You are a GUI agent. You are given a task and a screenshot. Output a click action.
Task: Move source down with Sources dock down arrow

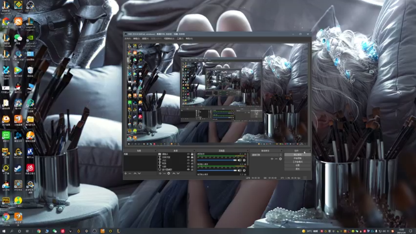(x=178, y=174)
